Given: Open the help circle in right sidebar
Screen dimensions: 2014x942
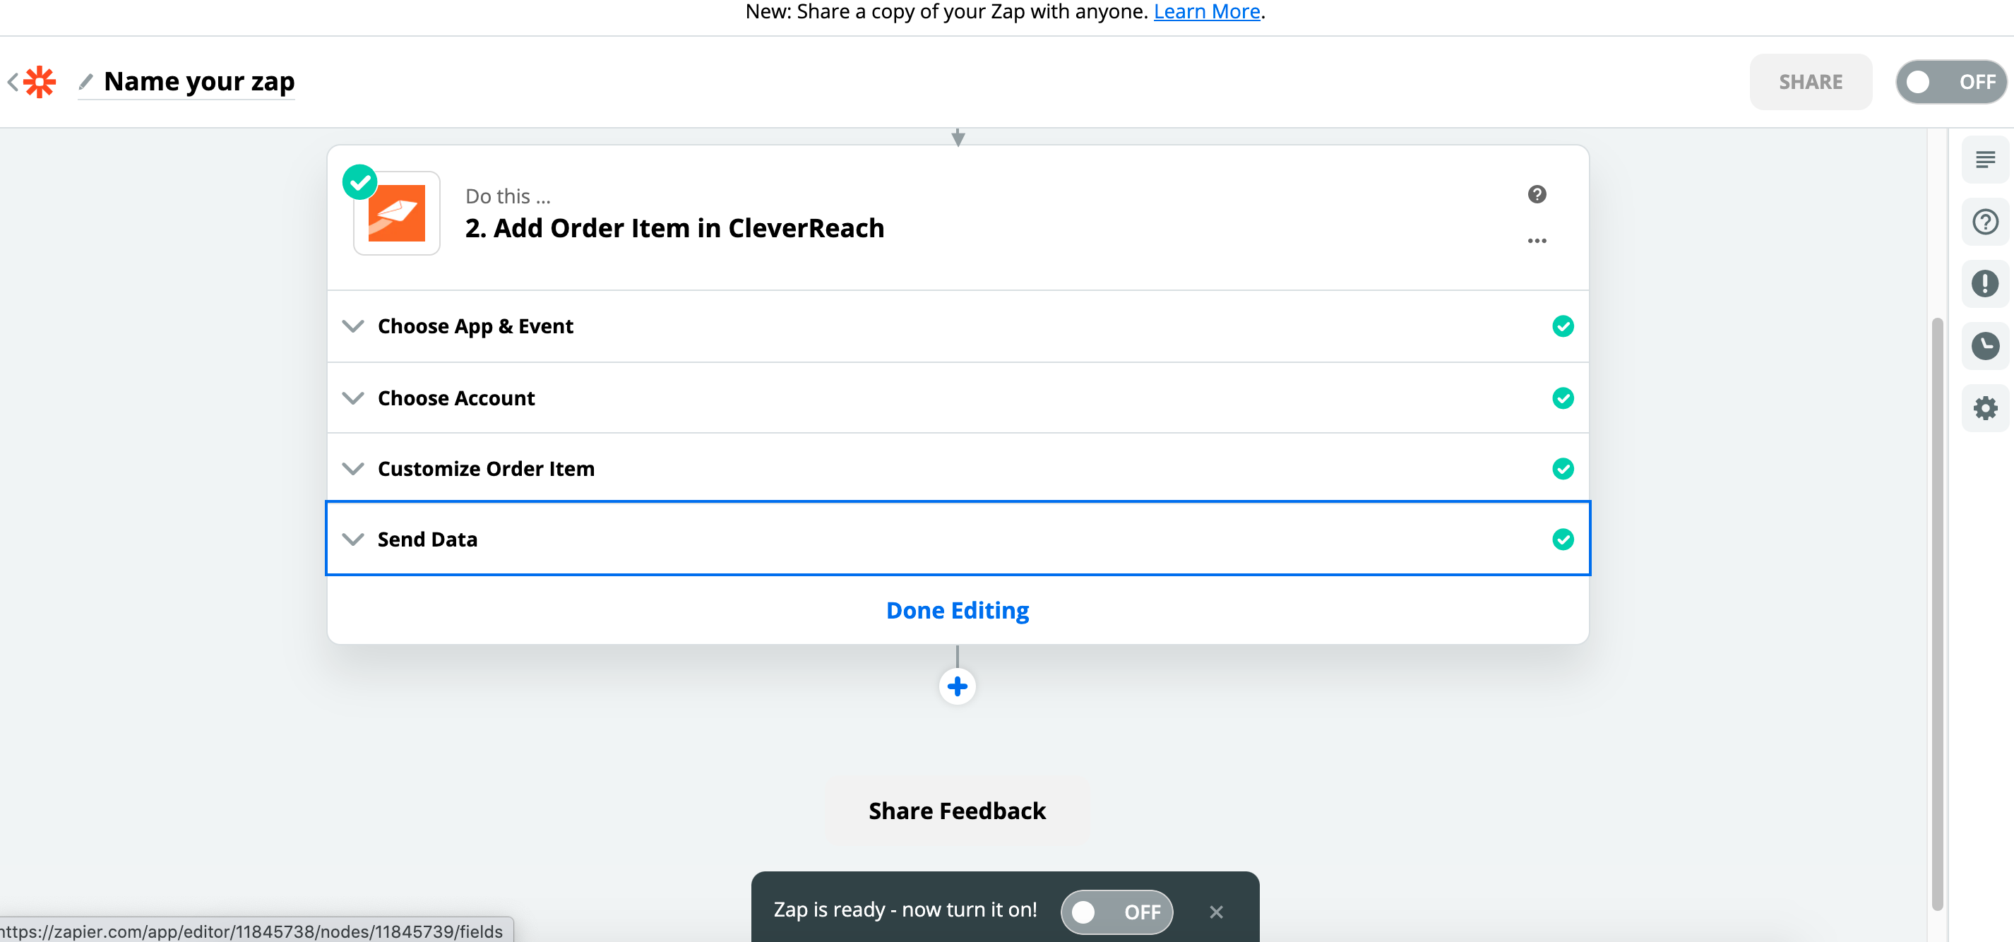Looking at the screenshot, I should 1984,222.
